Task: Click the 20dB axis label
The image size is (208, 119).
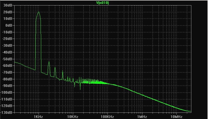Action: [8, 12]
